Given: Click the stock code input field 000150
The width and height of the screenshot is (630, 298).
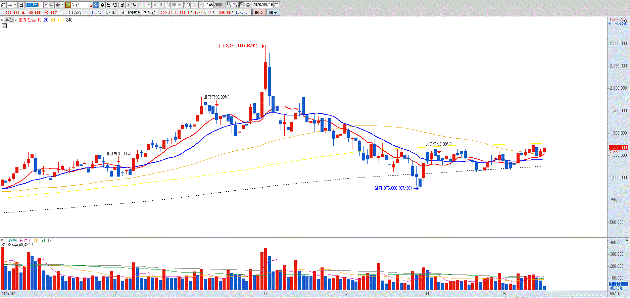Looking at the screenshot, I should tap(35, 5).
